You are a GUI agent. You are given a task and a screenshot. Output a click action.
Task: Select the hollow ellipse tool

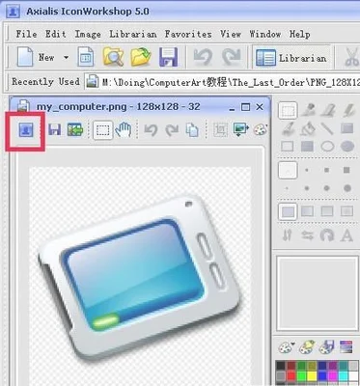(x=327, y=147)
